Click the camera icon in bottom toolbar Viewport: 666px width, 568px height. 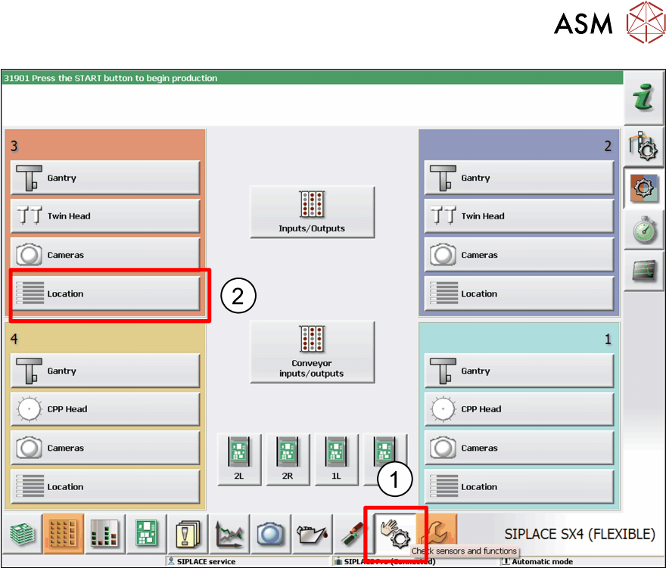[270, 532]
